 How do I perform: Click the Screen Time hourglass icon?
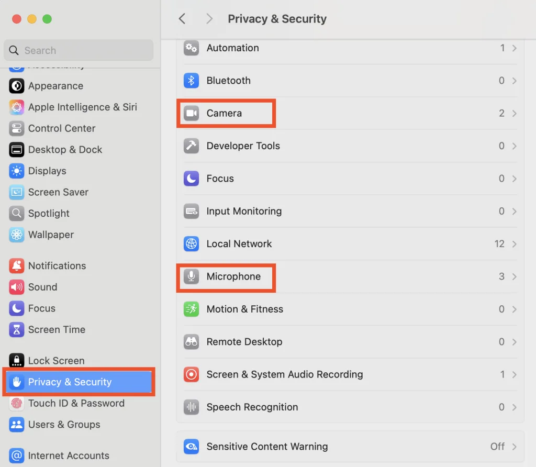[x=16, y=329]
